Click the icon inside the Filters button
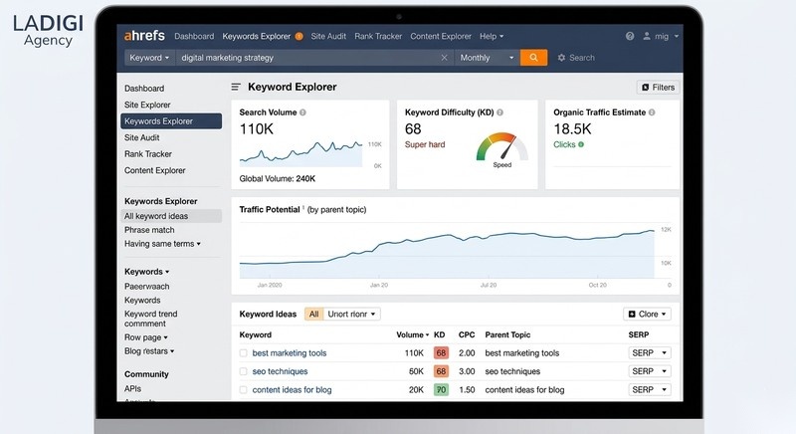 pyautogui.click(x=645, y=88)
